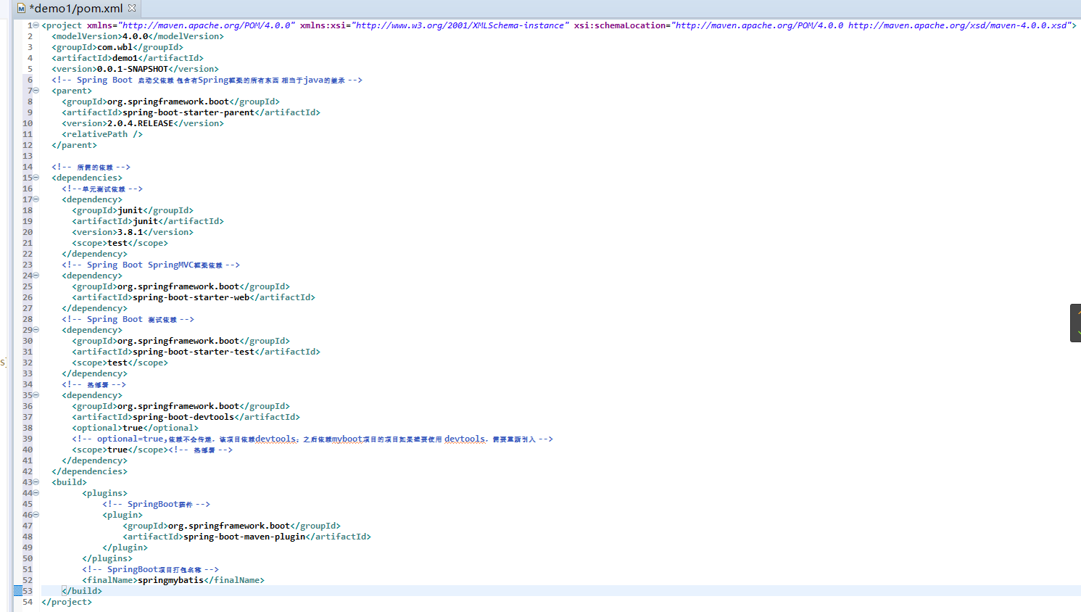Close the demo1/pom.xml editor tab
The width and height of the screenshot is (1081, 612).
(x=132, y=8)
